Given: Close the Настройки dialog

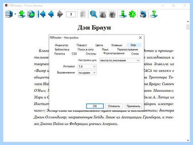Looking at the screenshot, I should (x=140, y=38).
